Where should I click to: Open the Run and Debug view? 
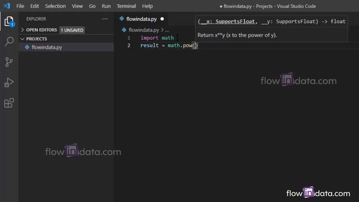pyautogui.click(x=9, y=82)
